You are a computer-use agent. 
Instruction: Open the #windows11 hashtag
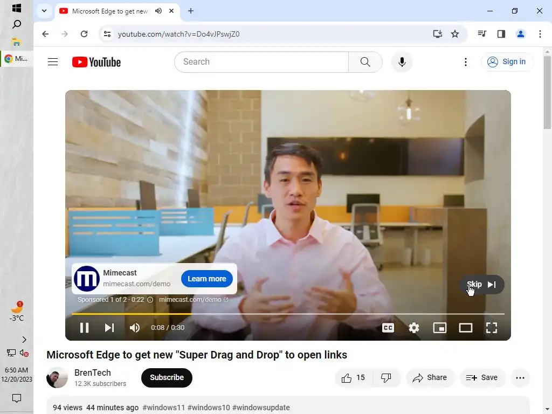[164, 408]
